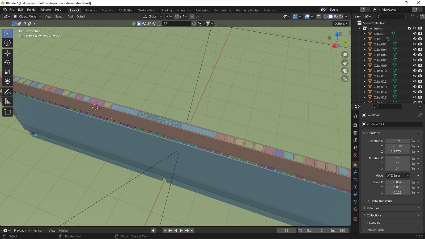Open the Render menu
The height and width of the screenshot is (239, 425).
(32, 10)
